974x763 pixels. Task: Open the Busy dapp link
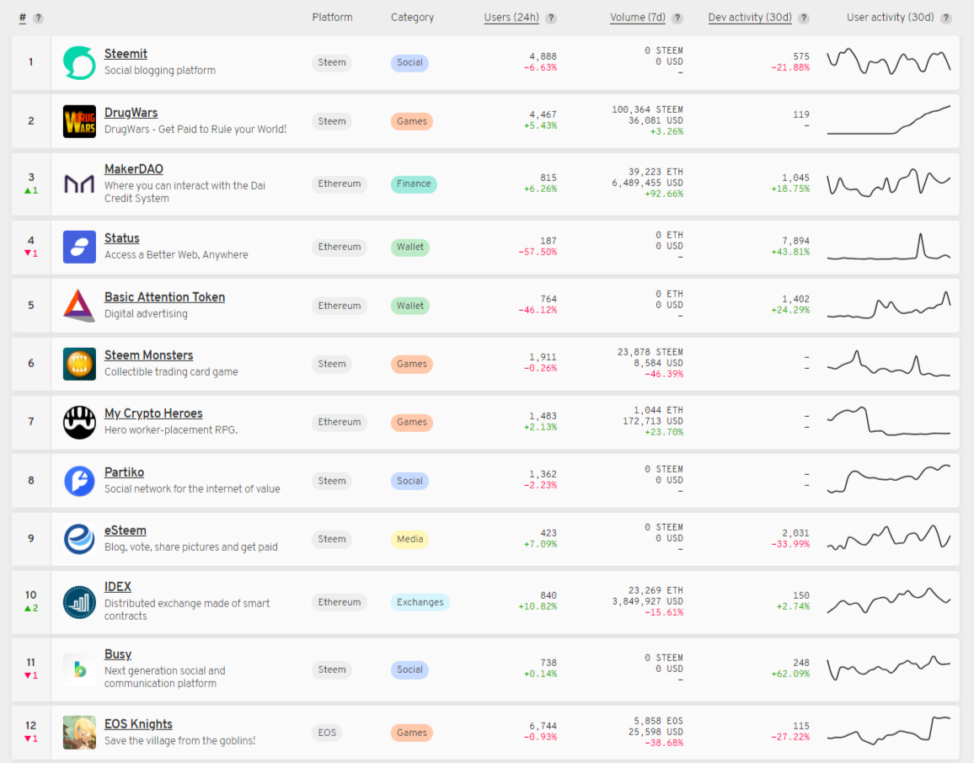pos(118,654)
